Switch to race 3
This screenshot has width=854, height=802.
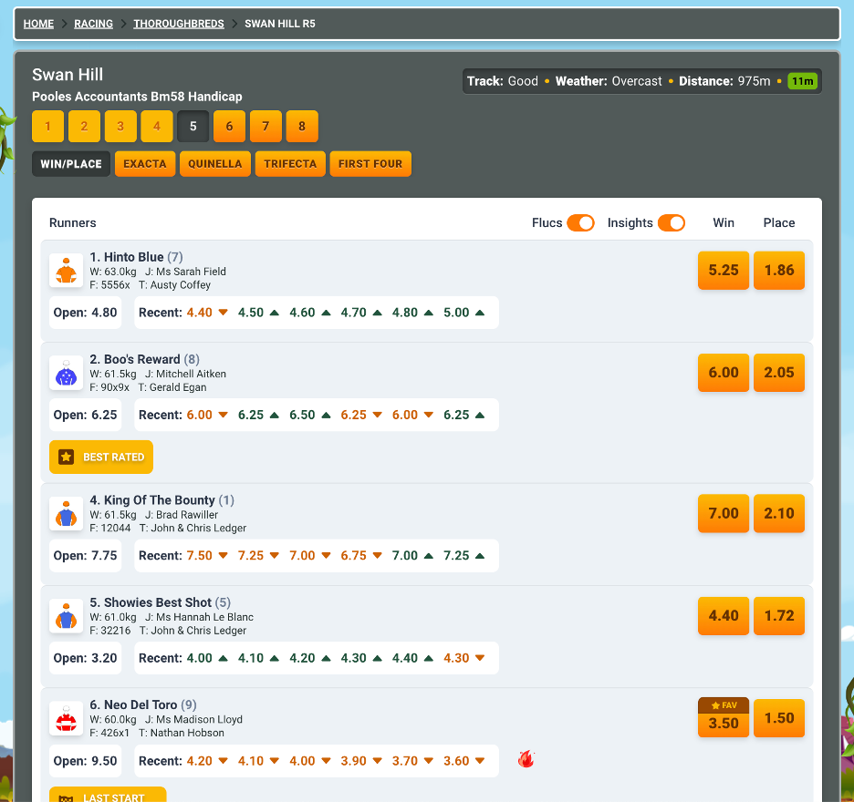[120, 127]
